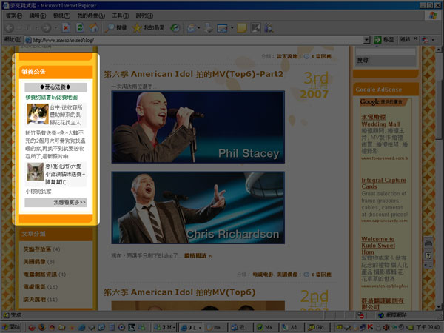Open Favorites (我的最愛) star button
Screen dimensions: 444x333
[149, 27]
